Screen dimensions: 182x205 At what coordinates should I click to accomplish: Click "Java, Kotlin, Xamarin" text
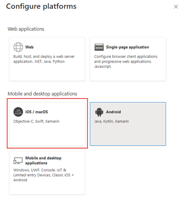point(111,121)
